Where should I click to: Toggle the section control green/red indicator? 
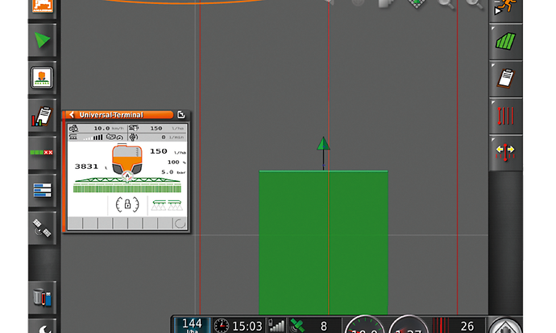41,152
